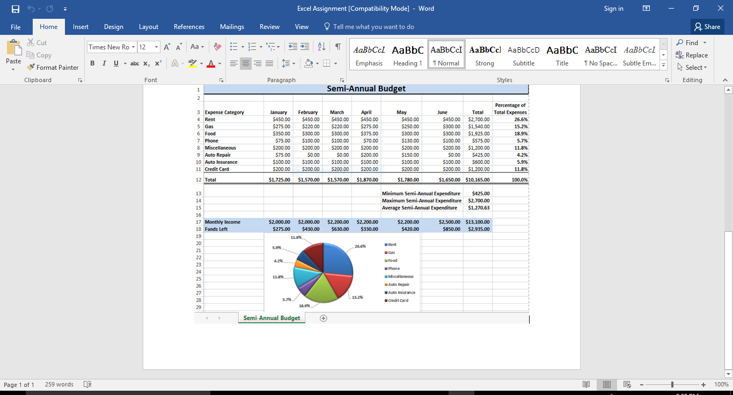Click the Paste clipboard icon

(x=13, y=47)
